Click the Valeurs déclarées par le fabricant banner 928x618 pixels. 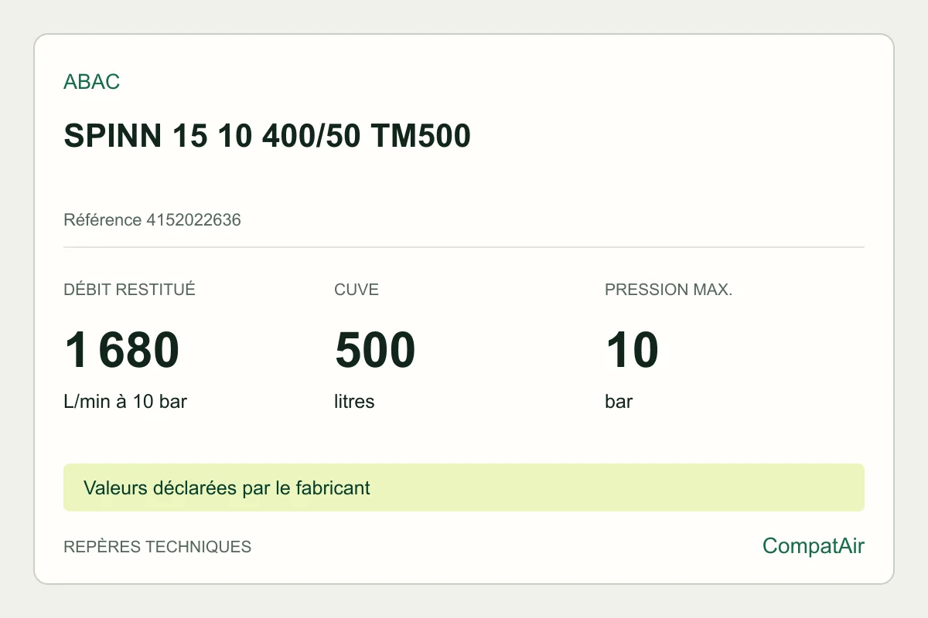coord(227,488)
